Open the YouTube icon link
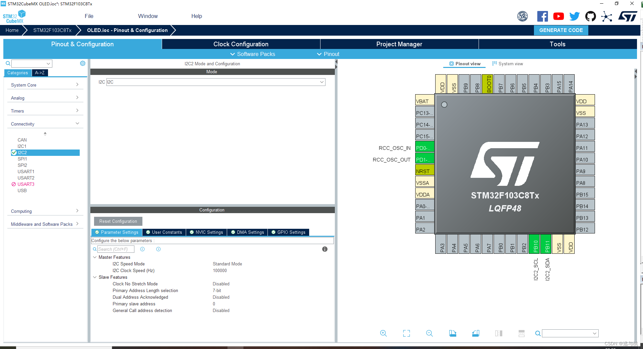The height and width of the screenshot is (349, 643). [x=558, y=16]
